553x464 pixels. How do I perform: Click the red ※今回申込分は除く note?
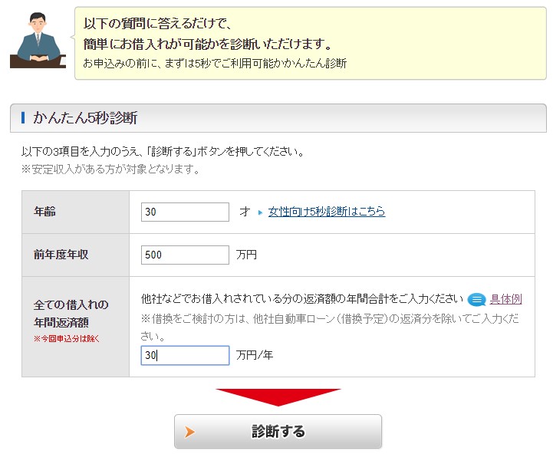point(67,339)
